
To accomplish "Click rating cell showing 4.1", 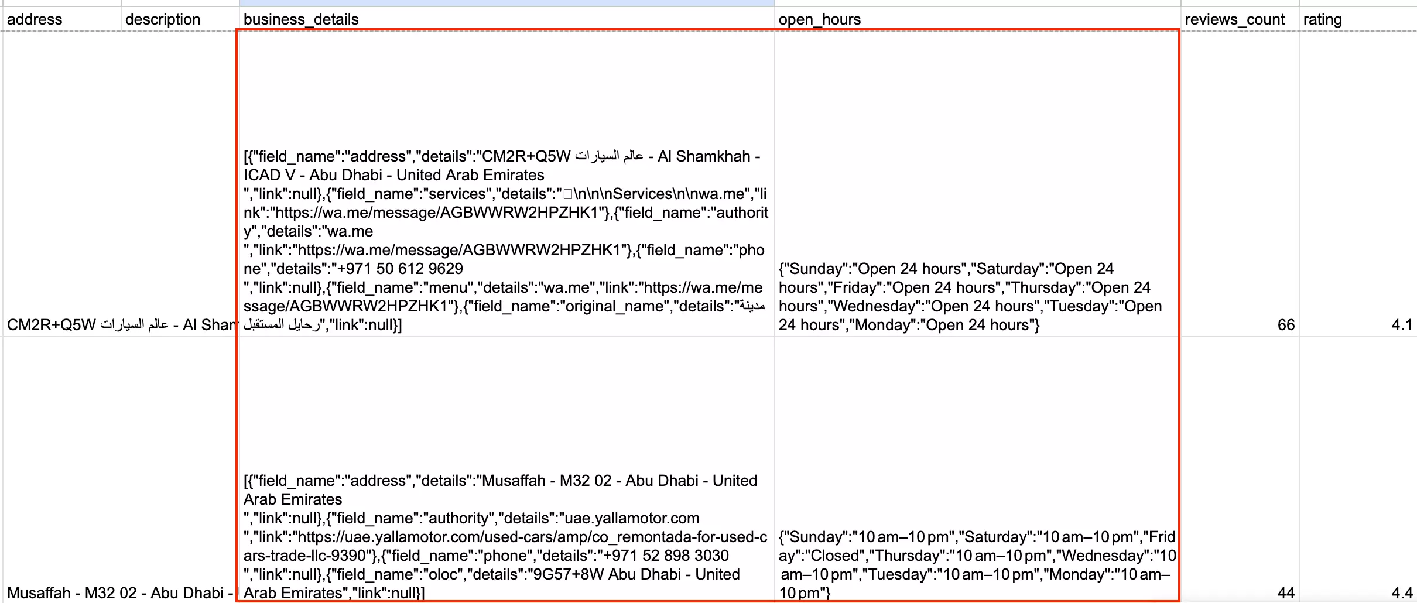I will click(x=1358, y=184).
